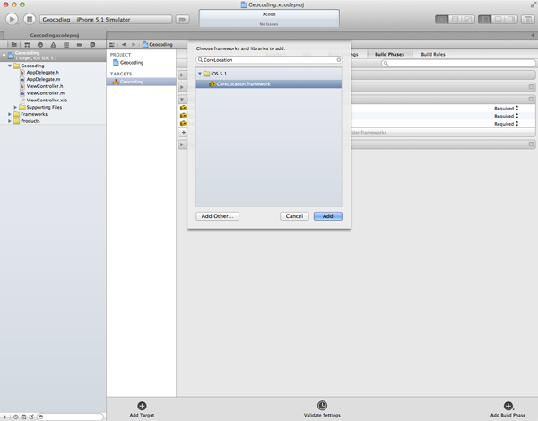The width and height of the screenshot is (538, 421).
Task: Click Add Target at the bottom
Action: (x=142, y=409)
